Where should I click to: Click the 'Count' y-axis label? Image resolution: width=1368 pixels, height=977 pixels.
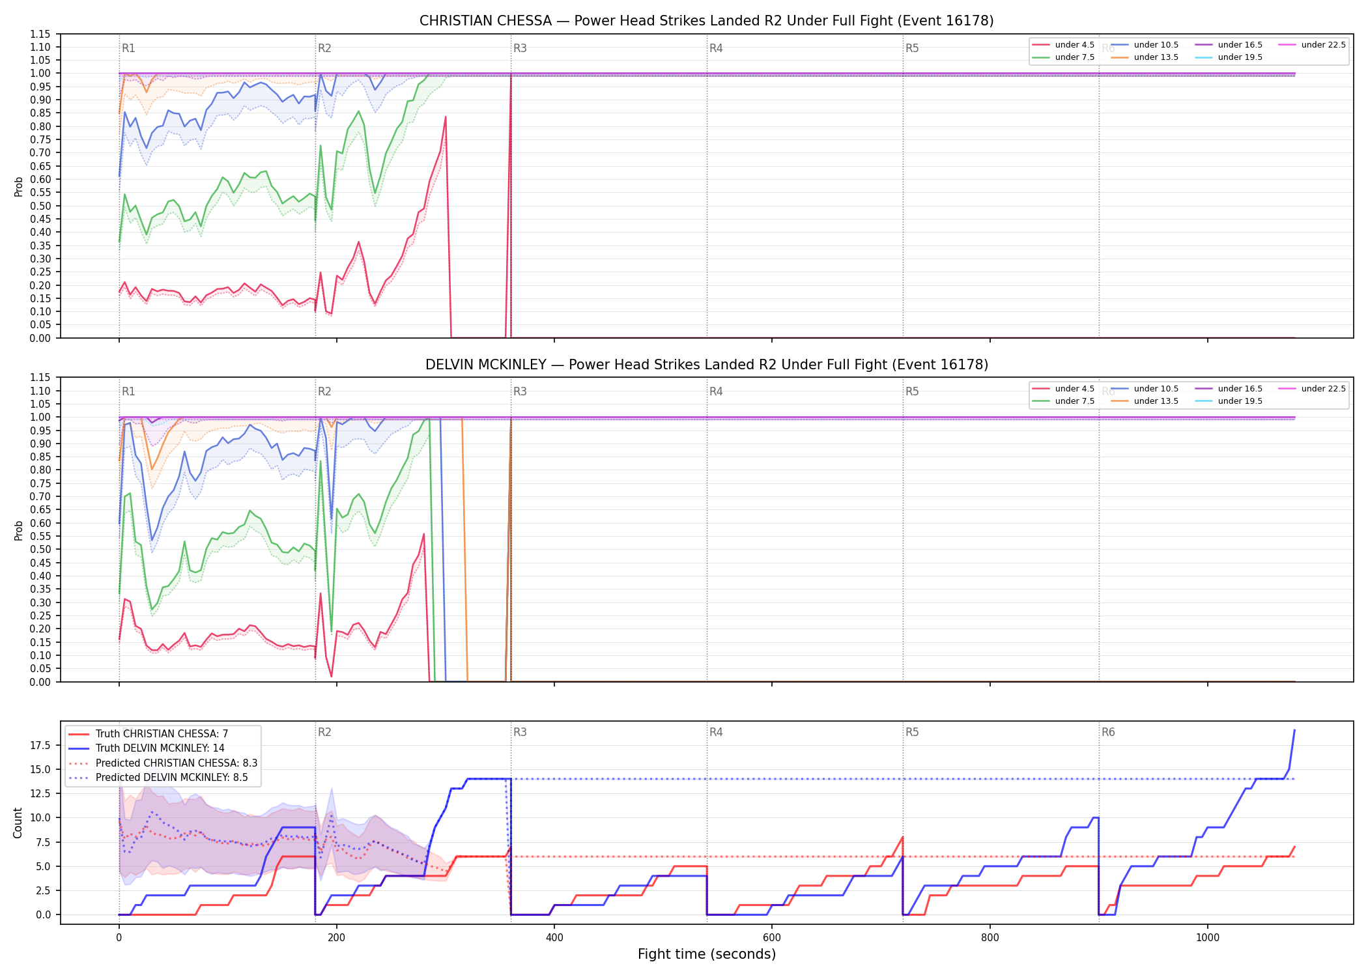pos(18,823)
